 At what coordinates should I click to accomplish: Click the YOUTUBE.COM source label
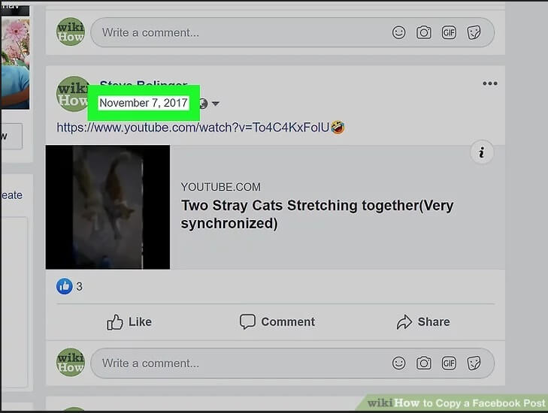coord(220,187)
